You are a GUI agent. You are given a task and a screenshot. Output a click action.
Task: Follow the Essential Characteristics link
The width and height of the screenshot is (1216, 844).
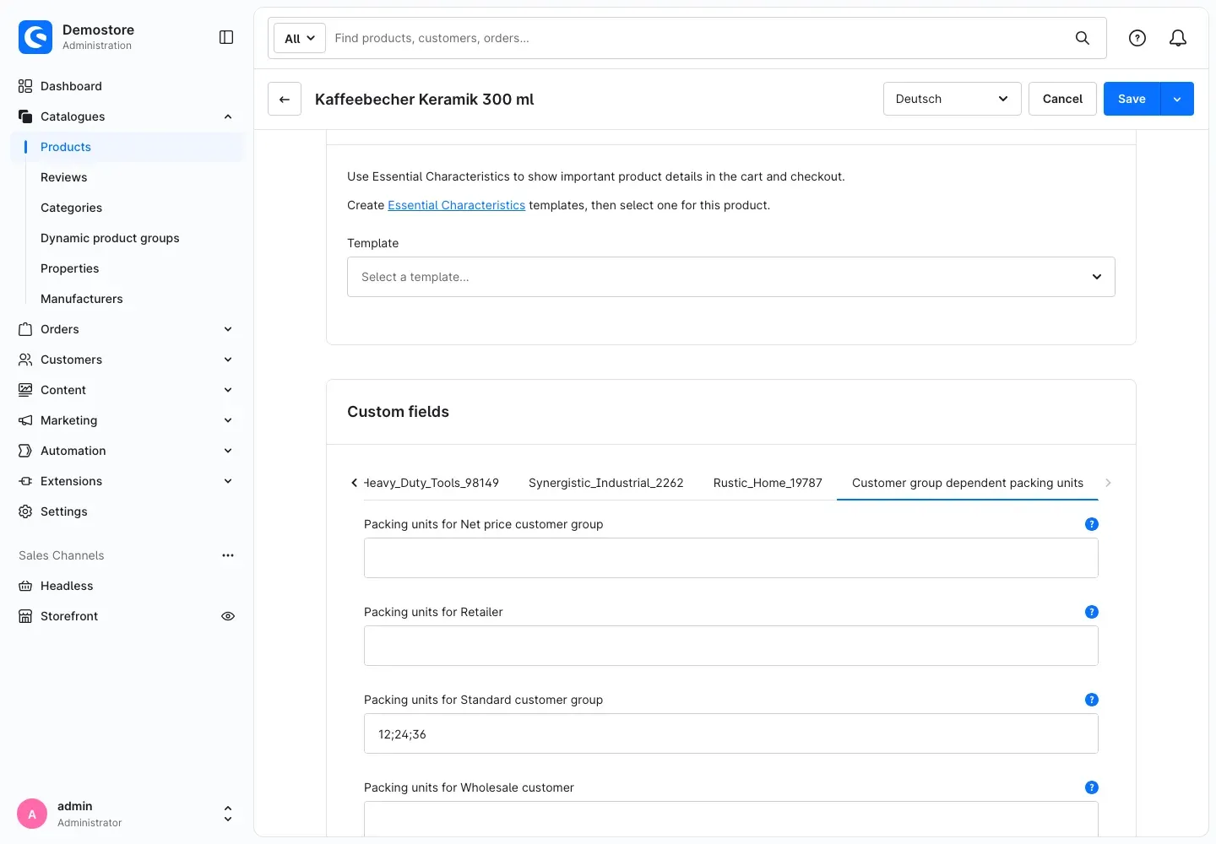coord(456,205)
